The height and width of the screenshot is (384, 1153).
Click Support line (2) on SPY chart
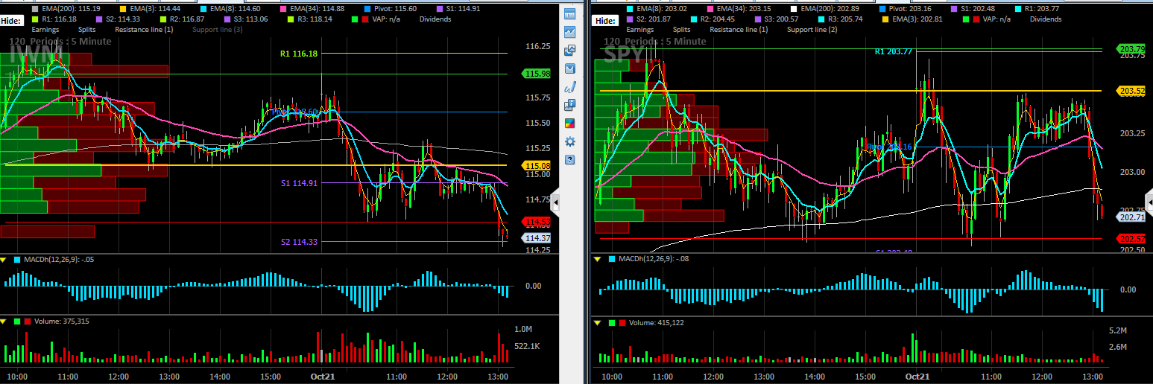pos(812,29)
